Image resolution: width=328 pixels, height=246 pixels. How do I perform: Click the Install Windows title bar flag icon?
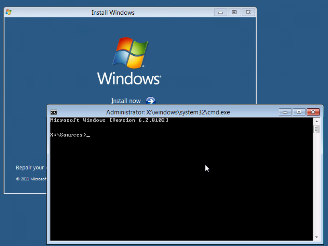(9, 12)
